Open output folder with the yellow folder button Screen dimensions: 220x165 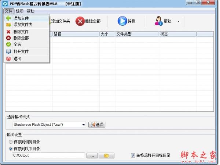click(106, 155)
